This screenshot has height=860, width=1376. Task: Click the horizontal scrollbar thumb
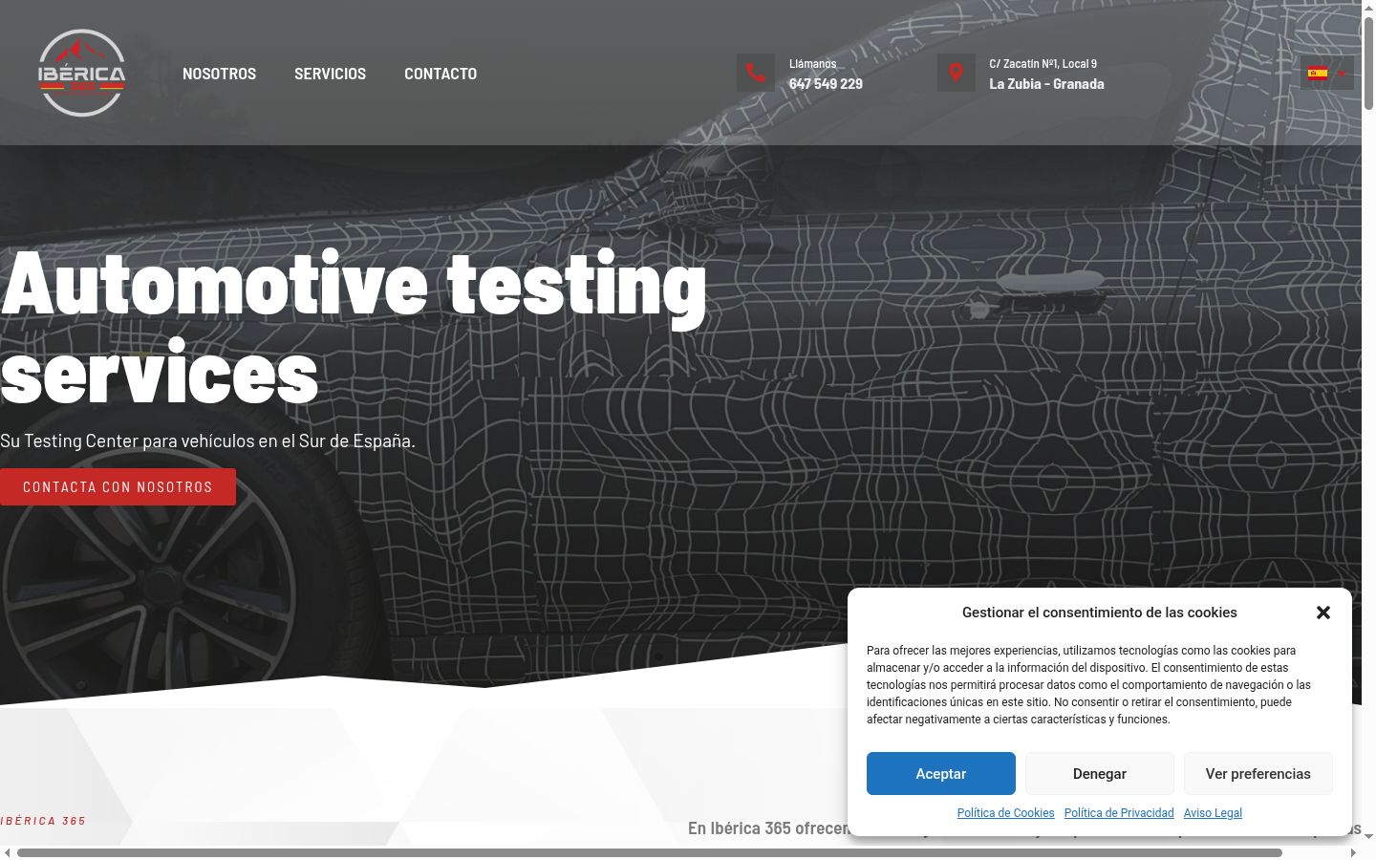click(650, 852)
